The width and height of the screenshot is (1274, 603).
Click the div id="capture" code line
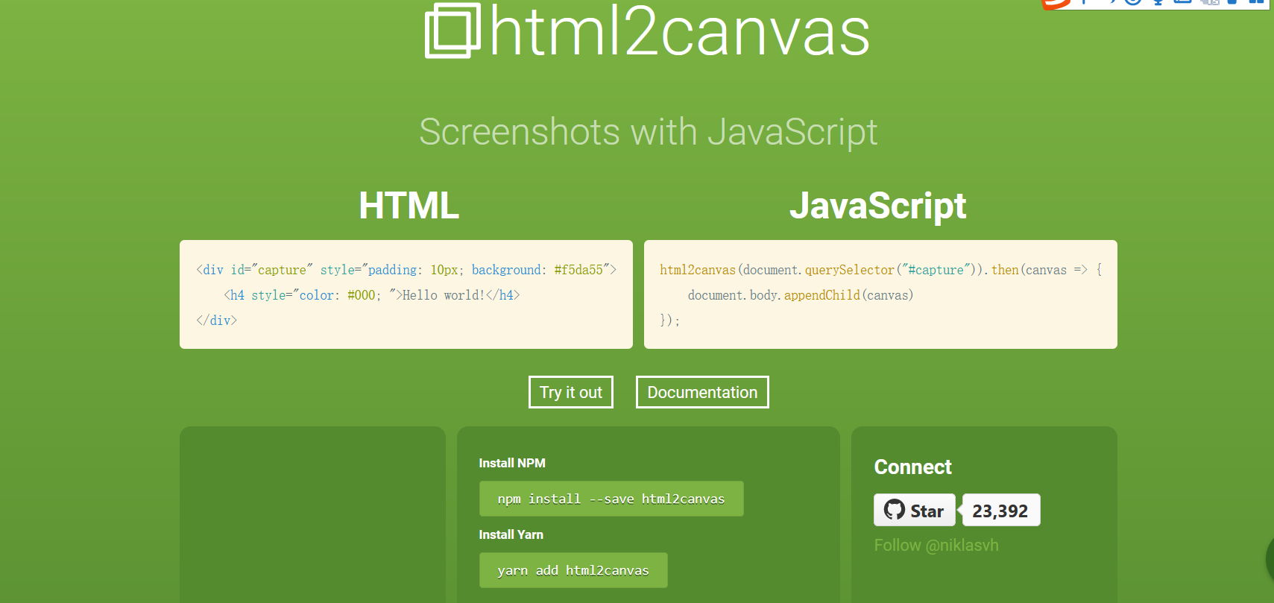coord(406,270)
